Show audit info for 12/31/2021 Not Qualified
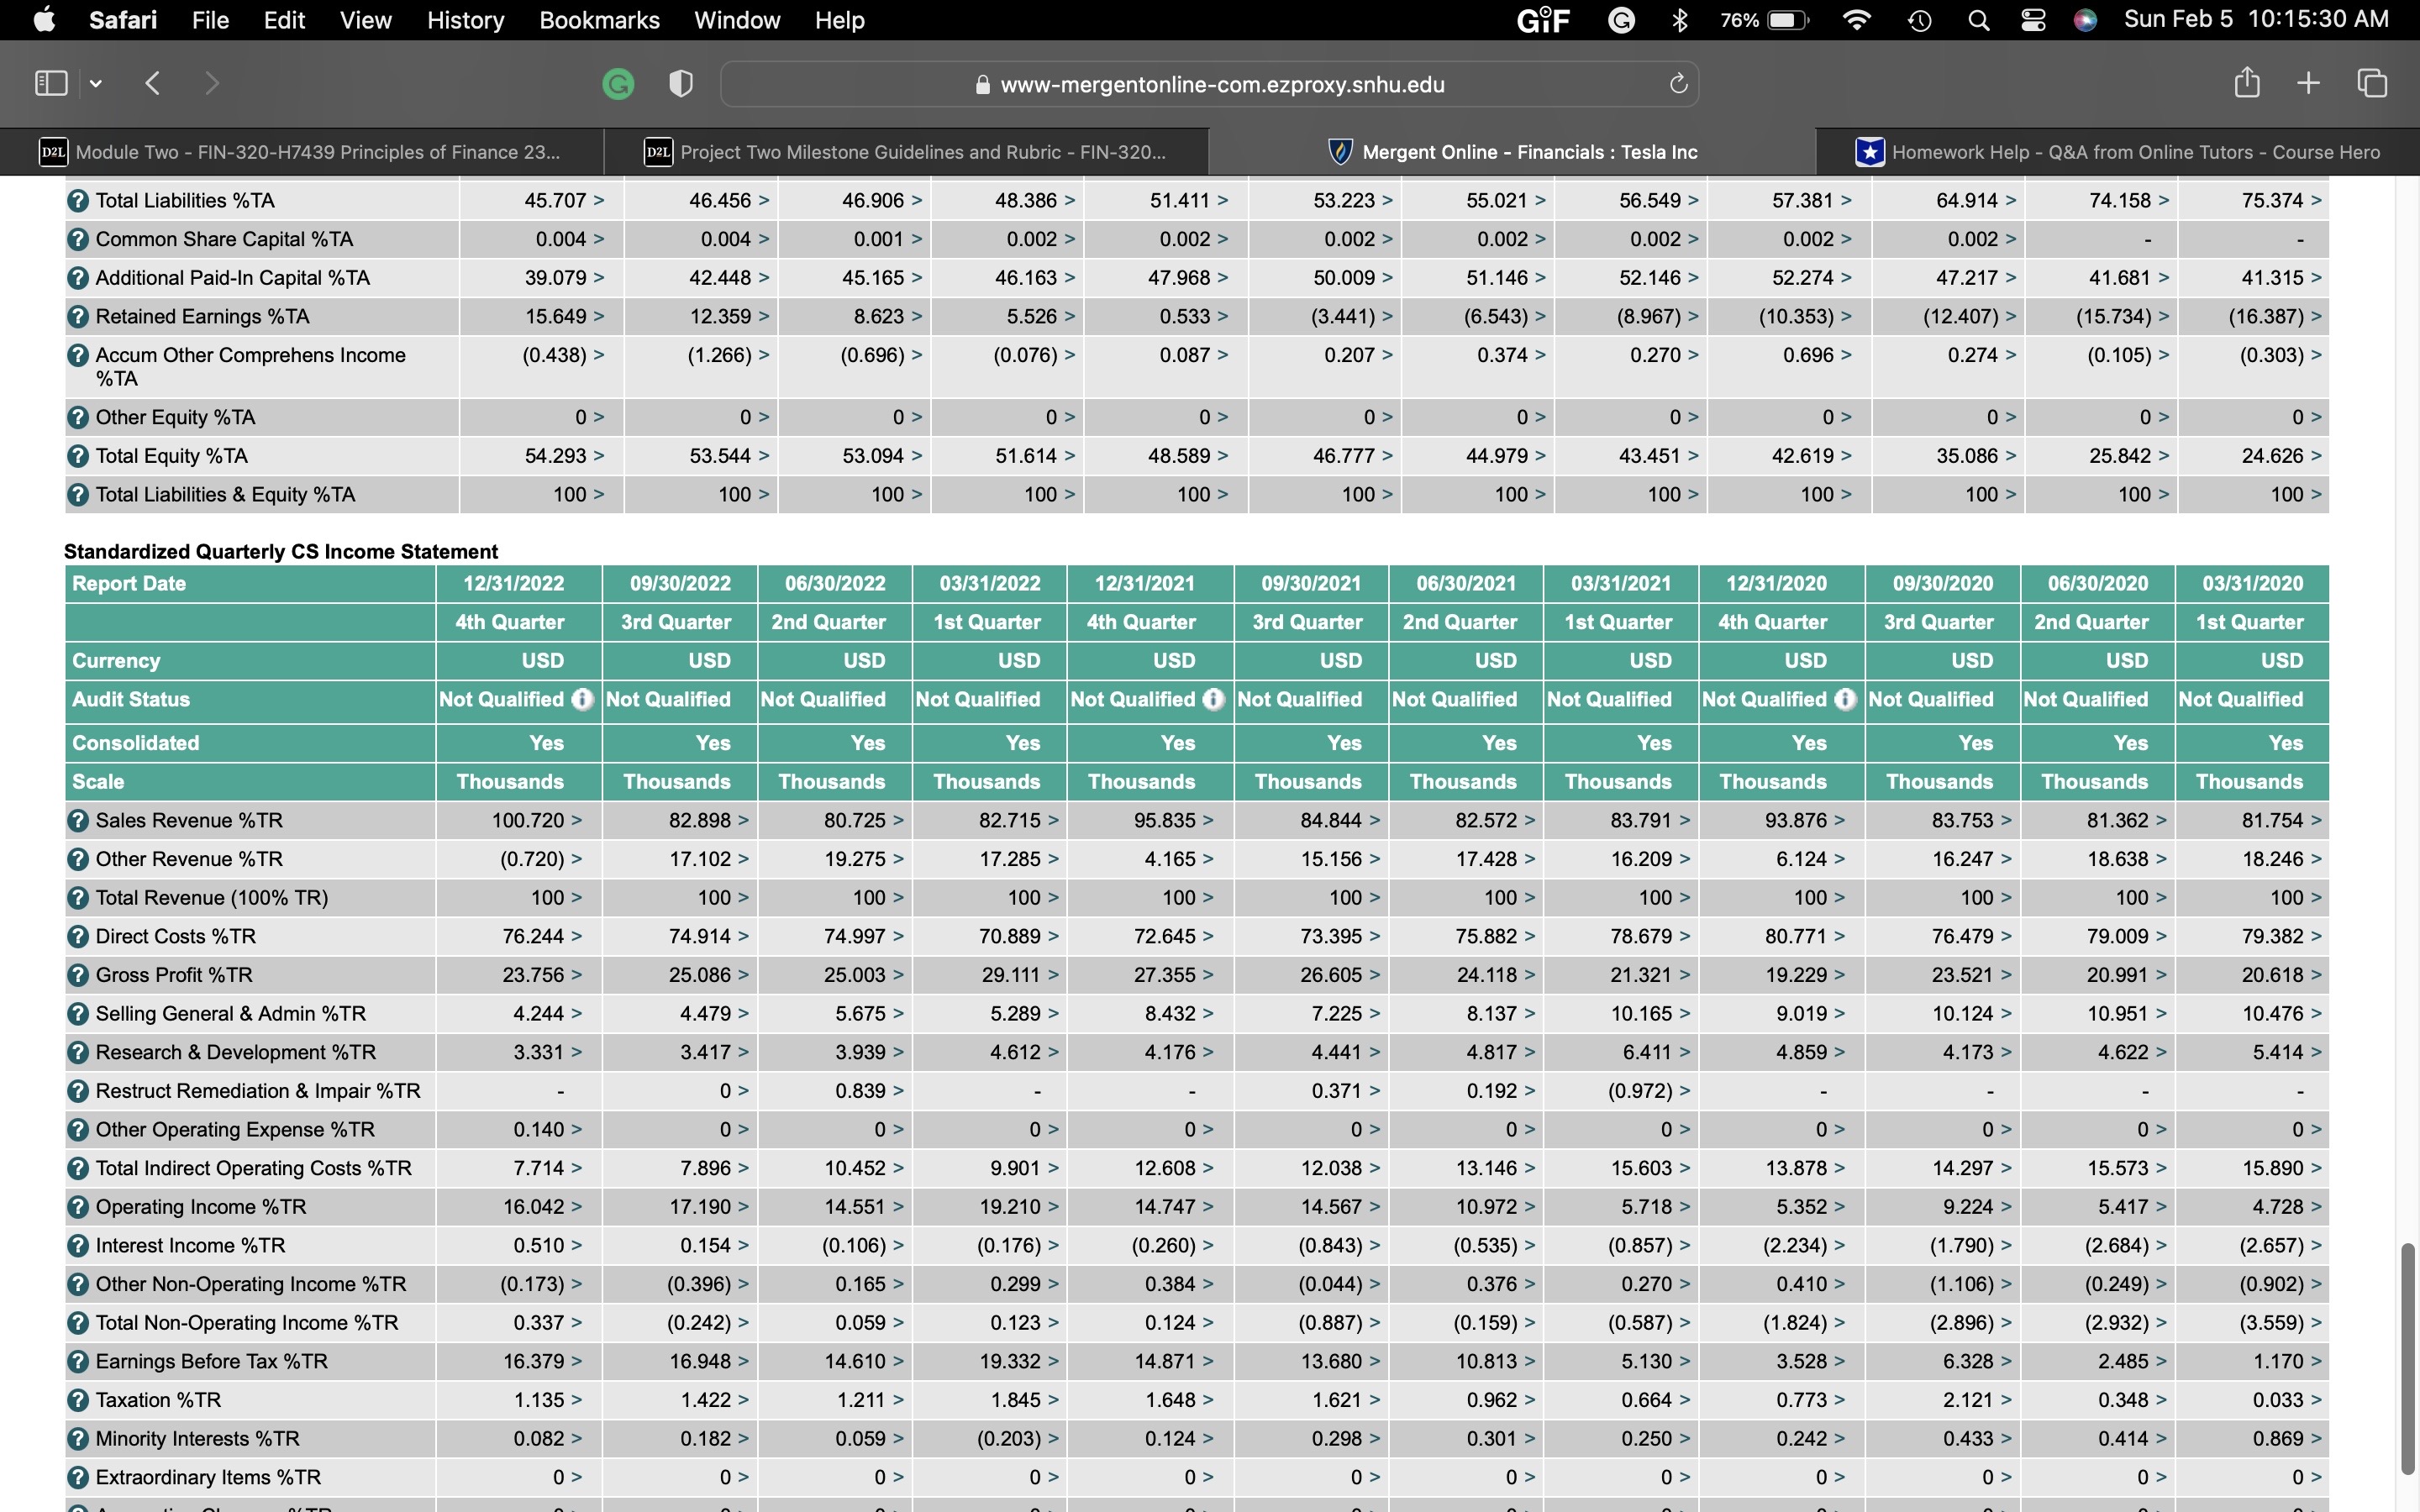The height and width of the screenshot is (1512, 2420). (1214, 700)
